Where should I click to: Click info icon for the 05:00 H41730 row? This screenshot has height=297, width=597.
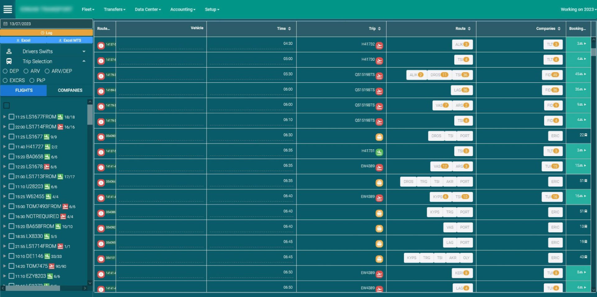[101, 61]
